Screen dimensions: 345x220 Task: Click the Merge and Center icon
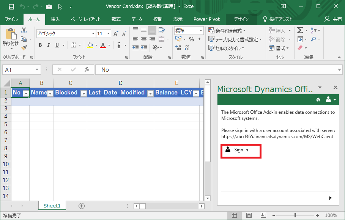[162, 39]
